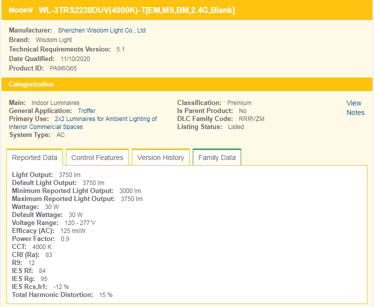Follow the Troffer general application link

[x=86, y=111]
